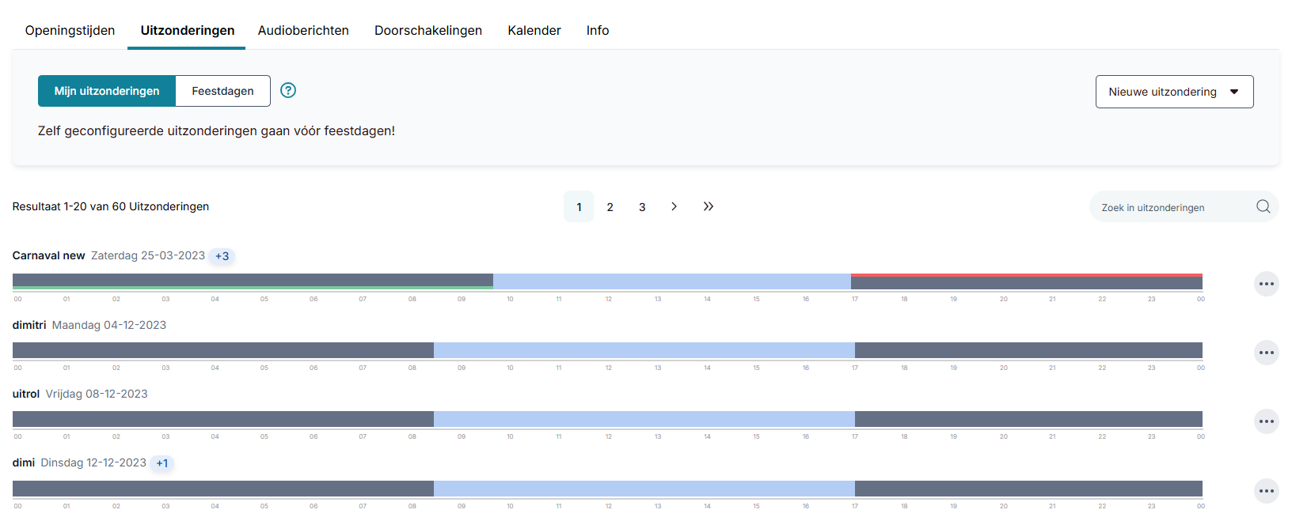This screenshot has width=1311, height=521.
Task: Click the Carnaval new exception name
Action: pyautogui.click(x=48, y=255)
